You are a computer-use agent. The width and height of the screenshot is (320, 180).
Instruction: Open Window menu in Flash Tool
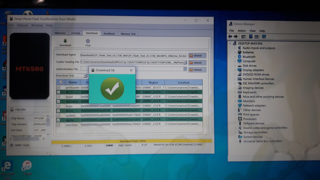37,25
